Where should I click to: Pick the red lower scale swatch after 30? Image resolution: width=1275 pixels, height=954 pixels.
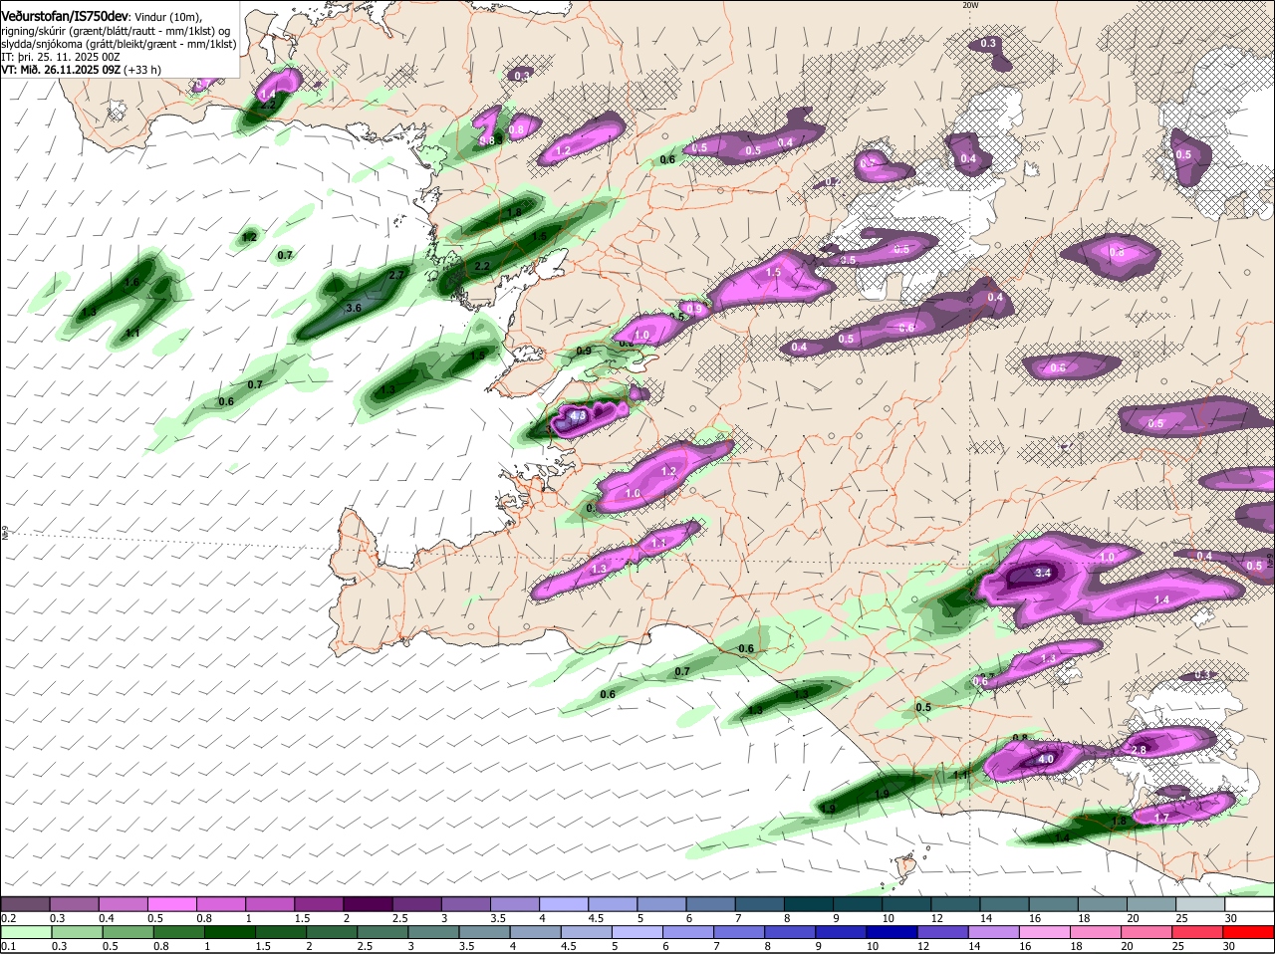click(1250, 932)
